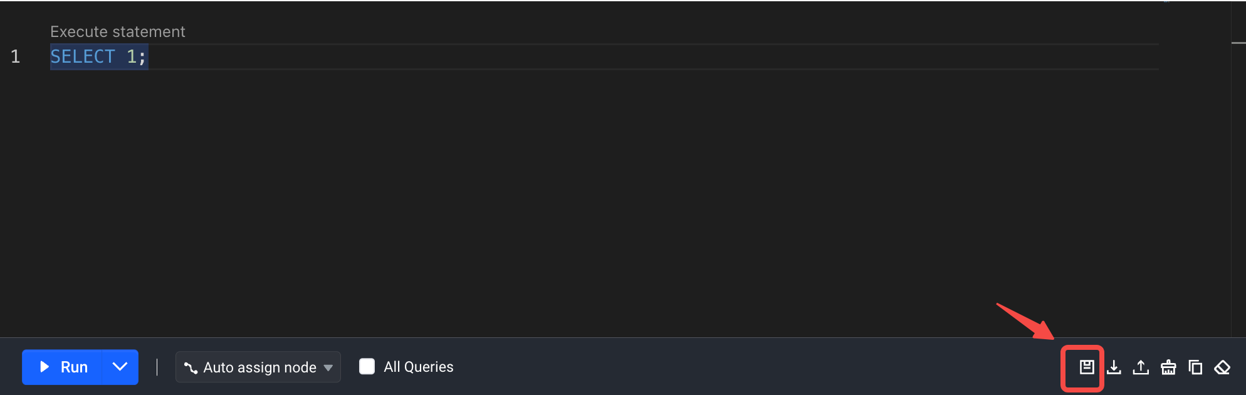This screenshot has height=395, width=1246.
Task: Place cursor after the semicolon in line 1
Action: 148,56
